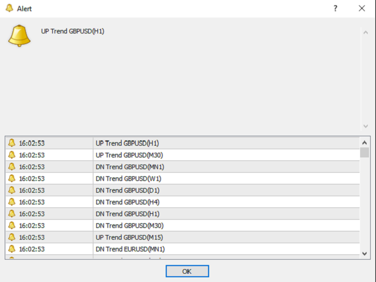Screen dimensions: 376x282
Task: Select the UP Trend GBPUSD(M15) alert row
Action: point(129,237)
